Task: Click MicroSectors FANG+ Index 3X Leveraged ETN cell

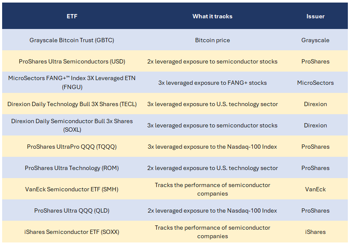Action: click(72, 82)
